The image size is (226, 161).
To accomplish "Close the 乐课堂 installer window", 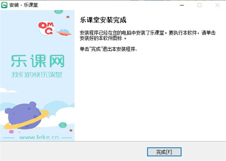I will [217, 5].
